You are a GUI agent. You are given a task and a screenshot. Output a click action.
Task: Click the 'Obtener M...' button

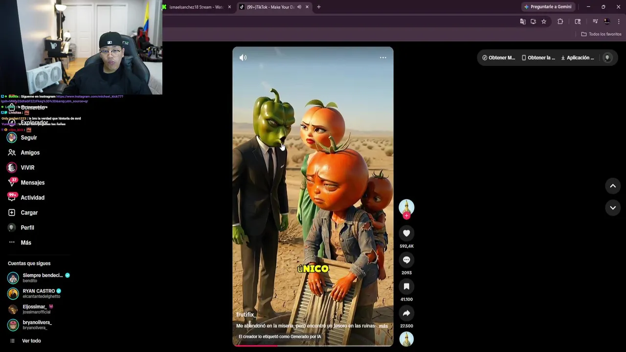tap(498, 58)
